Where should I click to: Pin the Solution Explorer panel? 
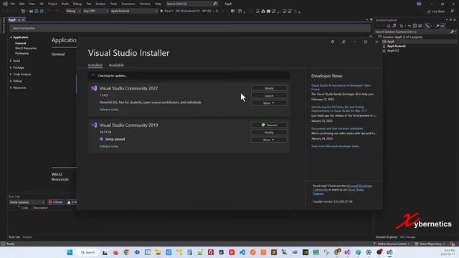click(451, 20)
